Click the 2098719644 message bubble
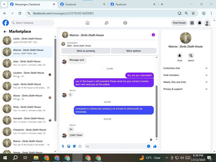Image resolution: width=216 pixels, height=162 pixels. coord(76,135)
